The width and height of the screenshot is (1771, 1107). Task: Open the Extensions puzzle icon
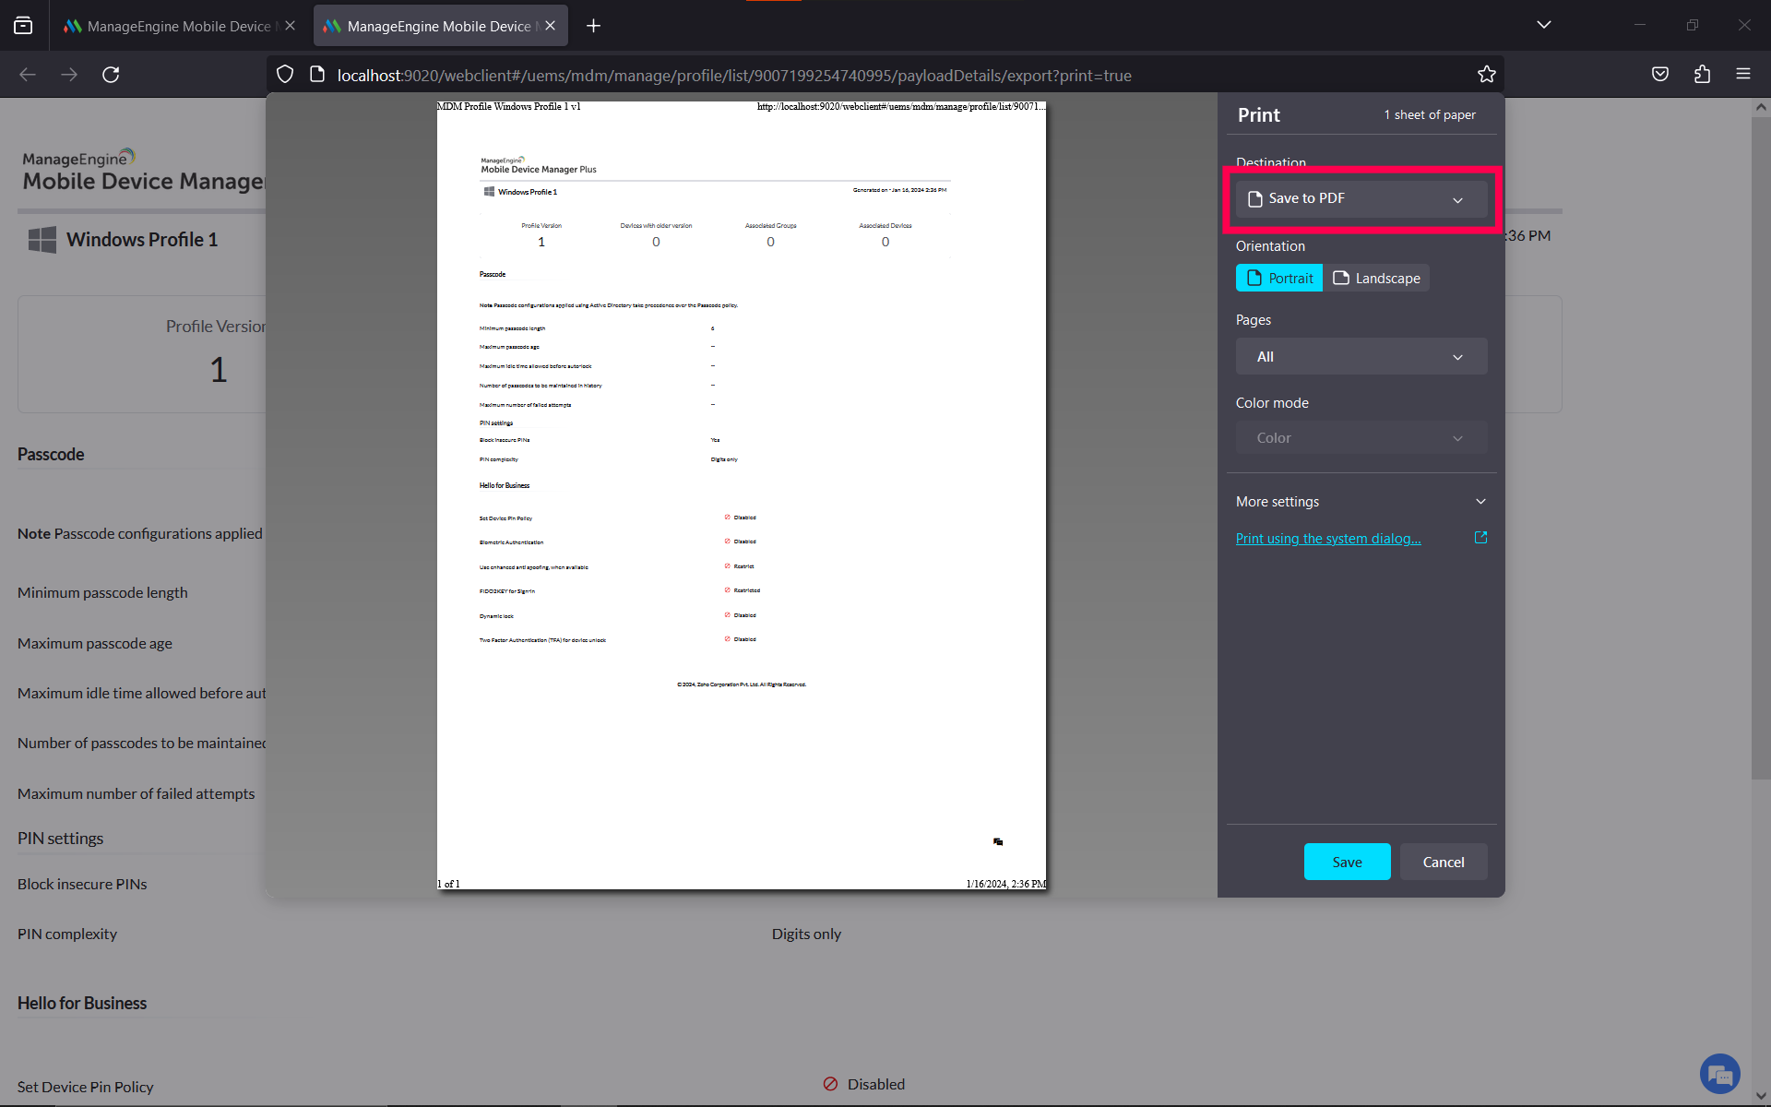click(1702, 75)
